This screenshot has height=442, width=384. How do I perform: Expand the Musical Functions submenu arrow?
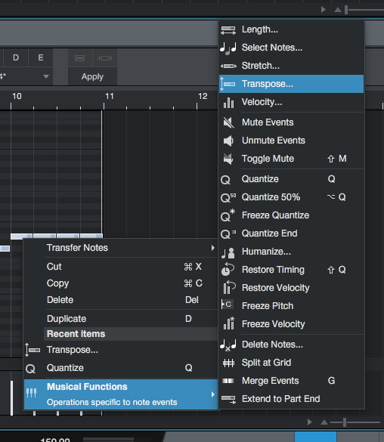click(213, 394)
